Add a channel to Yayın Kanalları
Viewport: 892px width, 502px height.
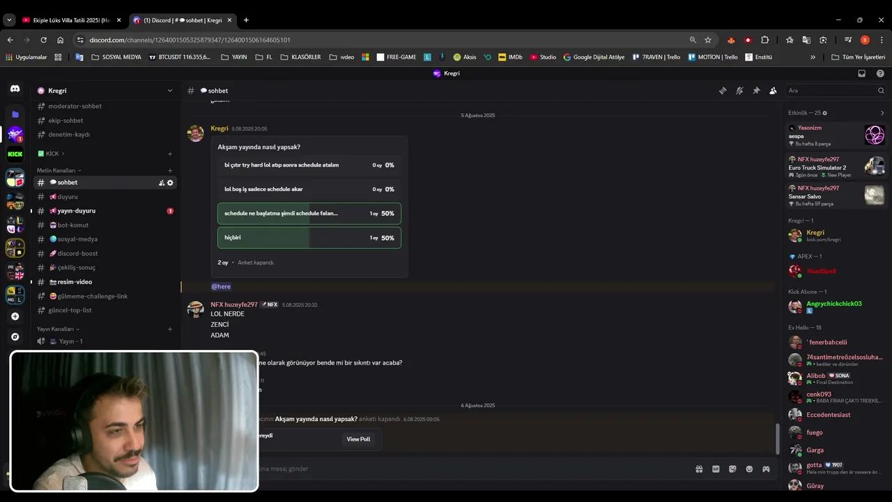coord(170,329)
